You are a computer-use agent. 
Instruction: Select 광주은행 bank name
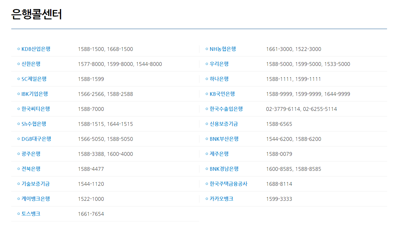(31, 154)
